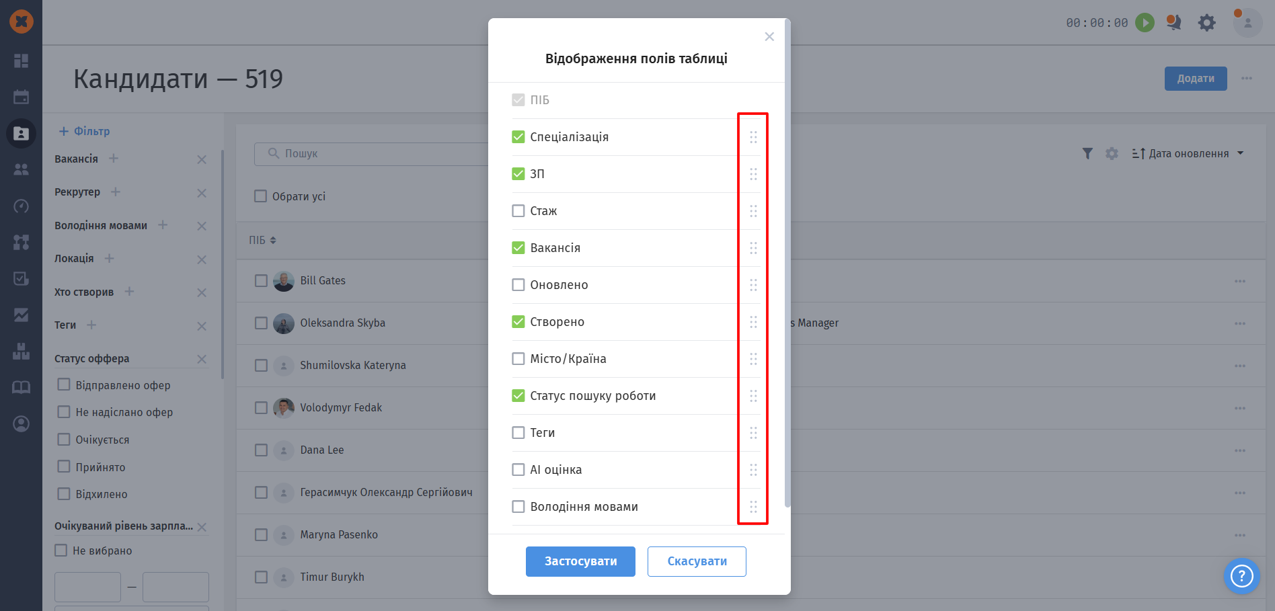This screenshot has width=1275, height=611.
Task: Start the timer with the green play icon
Action: (x=1145, y=22)
